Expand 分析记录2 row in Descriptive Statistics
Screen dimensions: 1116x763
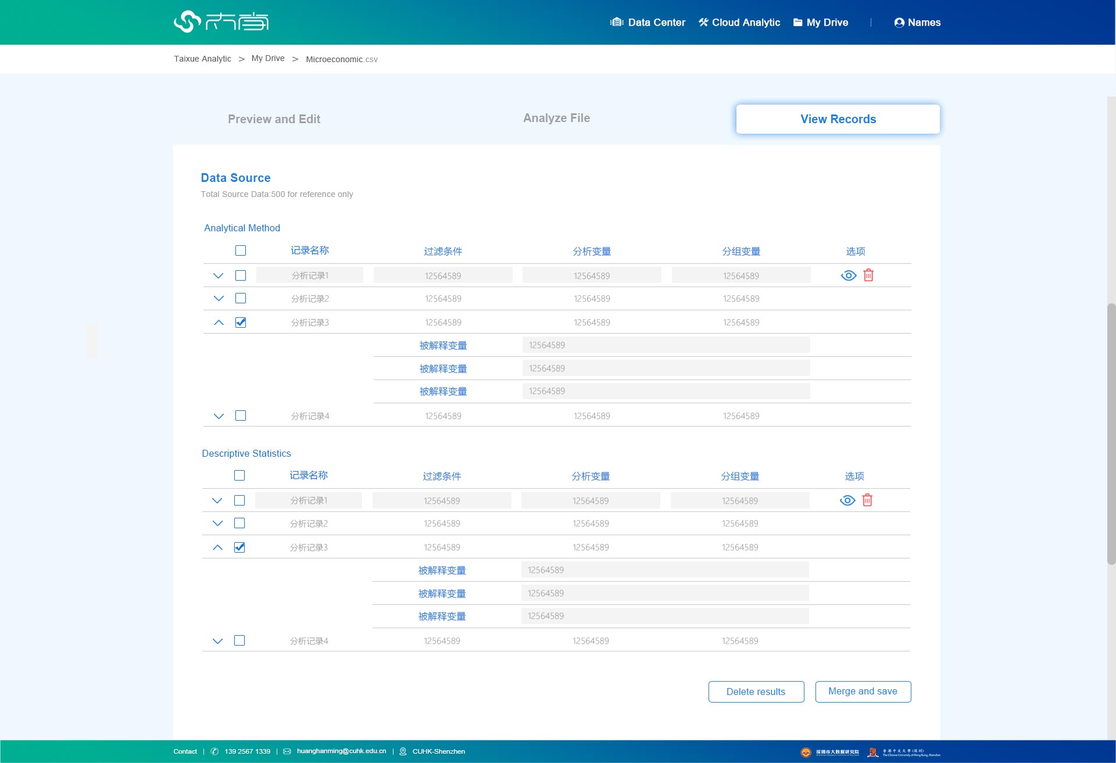click(217, 524)
